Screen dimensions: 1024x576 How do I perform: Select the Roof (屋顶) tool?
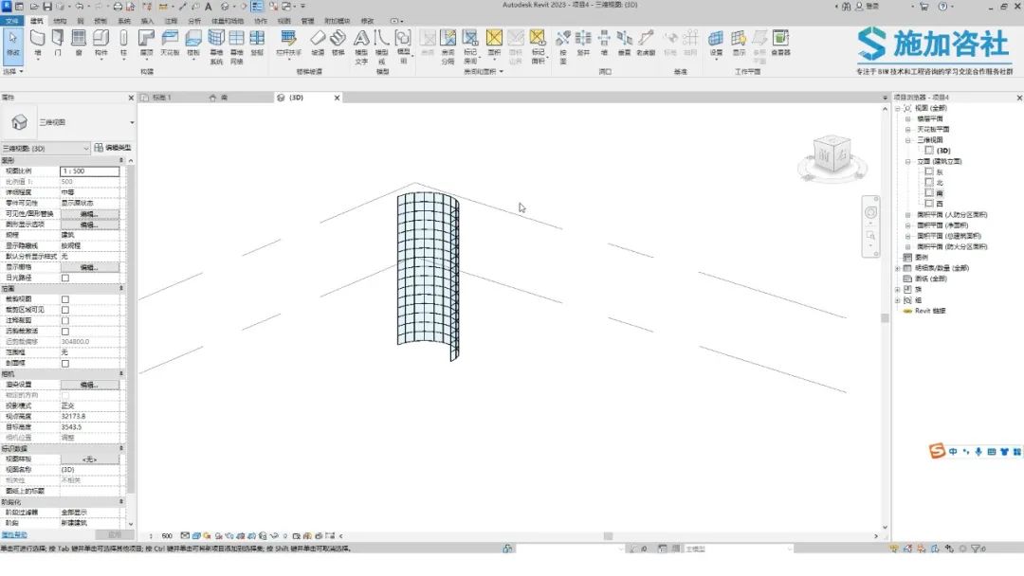coord(146,43)
